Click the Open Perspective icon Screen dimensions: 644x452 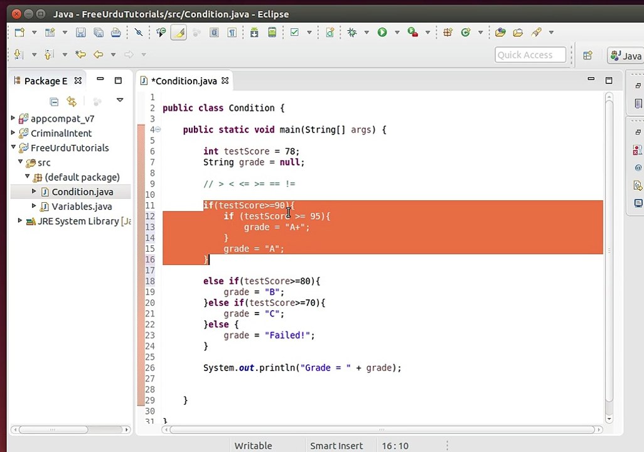pos(588,55)
